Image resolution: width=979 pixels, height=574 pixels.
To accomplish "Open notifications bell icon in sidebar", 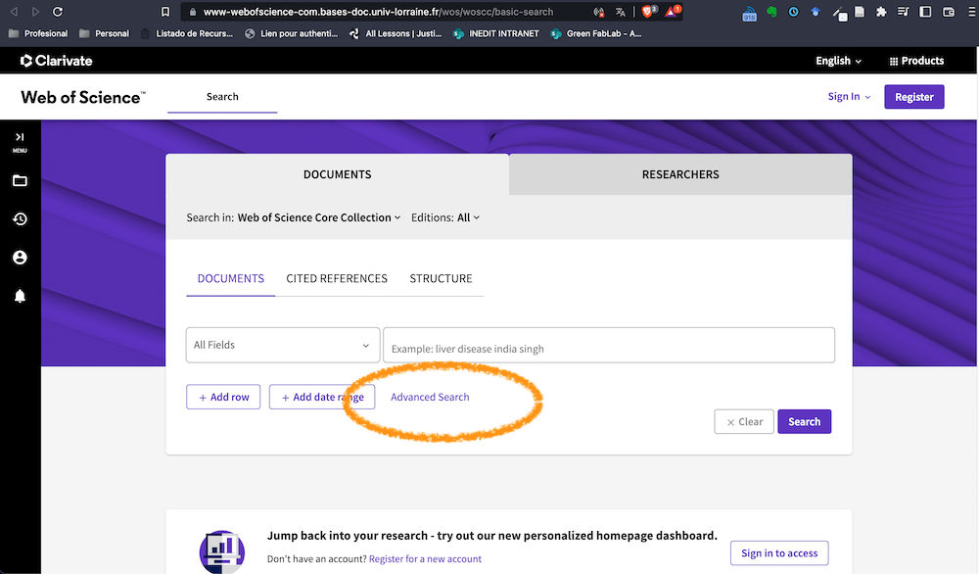I will tap(20, 296).
